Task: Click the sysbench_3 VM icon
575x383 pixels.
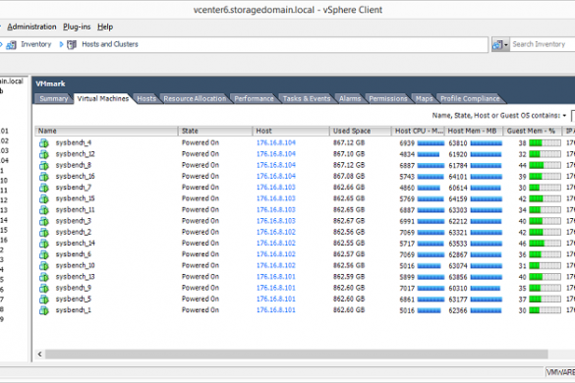Action: coord(44,221)
